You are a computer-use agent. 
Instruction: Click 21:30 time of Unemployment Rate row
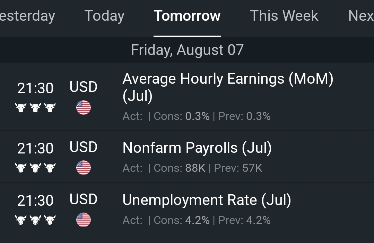coord(35,200)
